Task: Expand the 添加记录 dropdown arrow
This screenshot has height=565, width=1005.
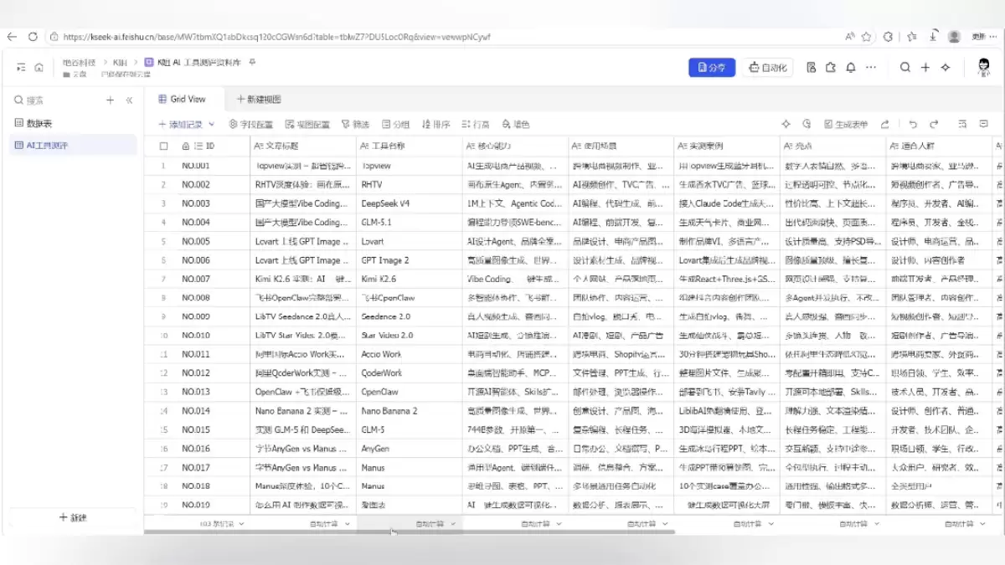Action: [x=212, y=124]
